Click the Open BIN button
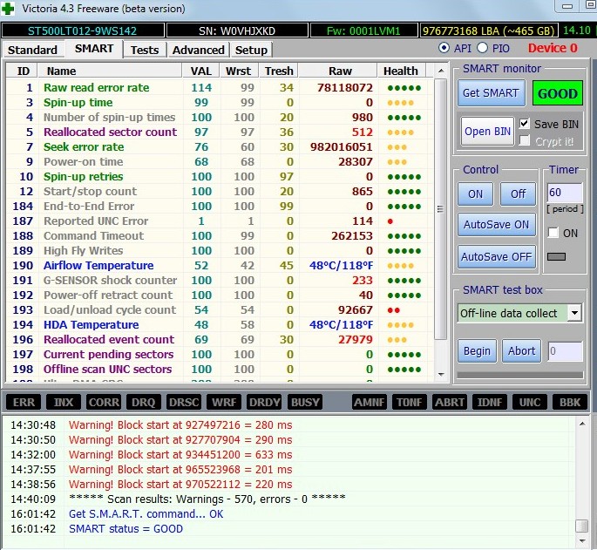597x550 pixels. click(487, 132)
